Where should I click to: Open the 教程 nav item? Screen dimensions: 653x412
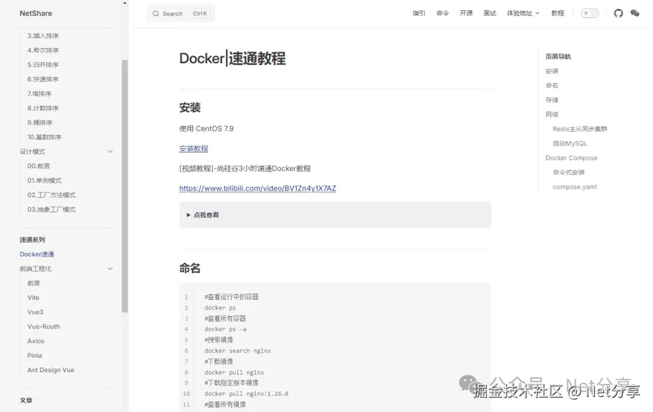(x=557, y=13)
